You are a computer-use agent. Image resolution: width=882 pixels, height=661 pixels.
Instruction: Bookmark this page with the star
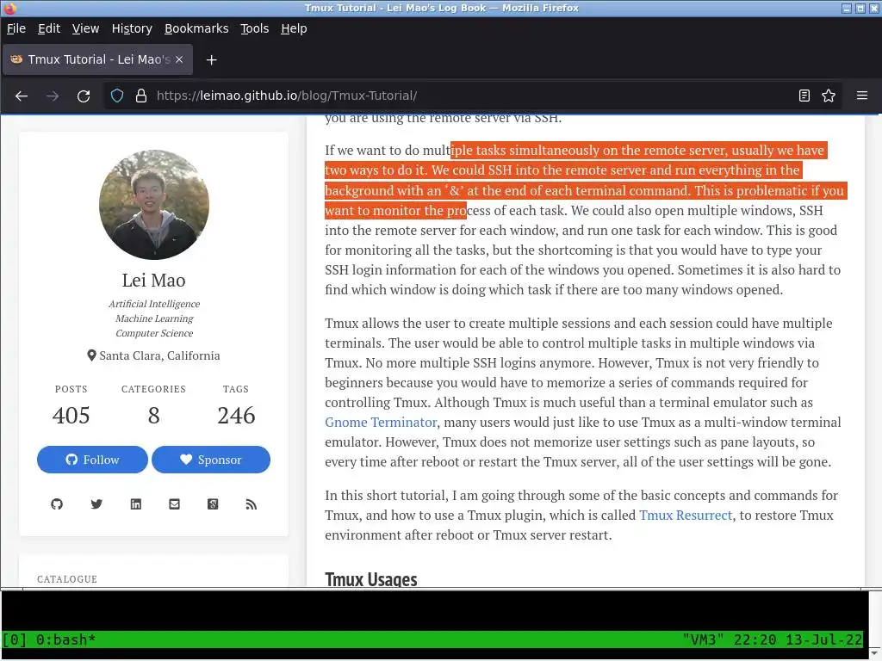(x=829, y=96)
